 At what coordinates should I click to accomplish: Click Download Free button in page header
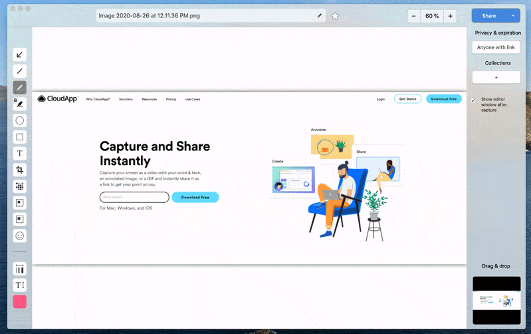pyautogui.click(x=444, y=98)
